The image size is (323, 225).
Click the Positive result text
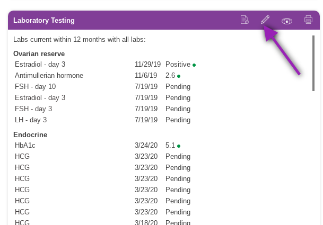click(178, 65)
